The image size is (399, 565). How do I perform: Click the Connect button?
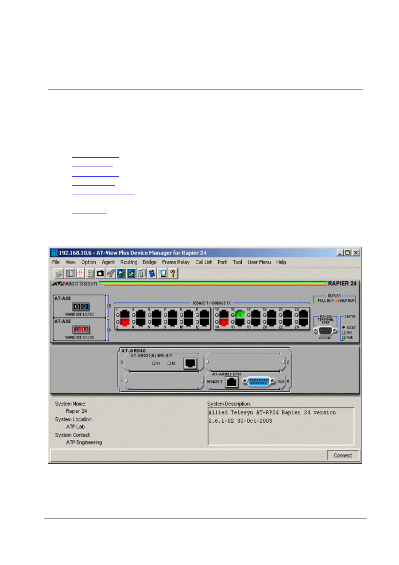click(x=343, y=455)
